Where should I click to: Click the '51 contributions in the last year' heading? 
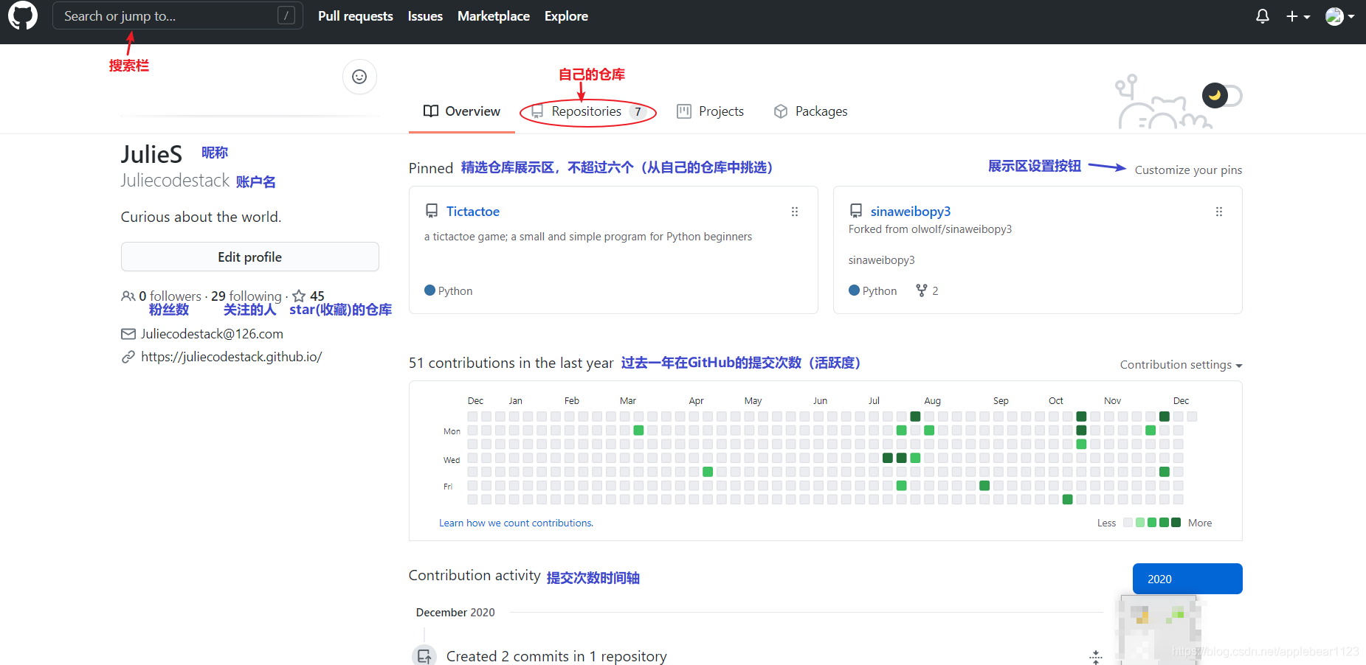pyautogui.click(x=511, y=363)
